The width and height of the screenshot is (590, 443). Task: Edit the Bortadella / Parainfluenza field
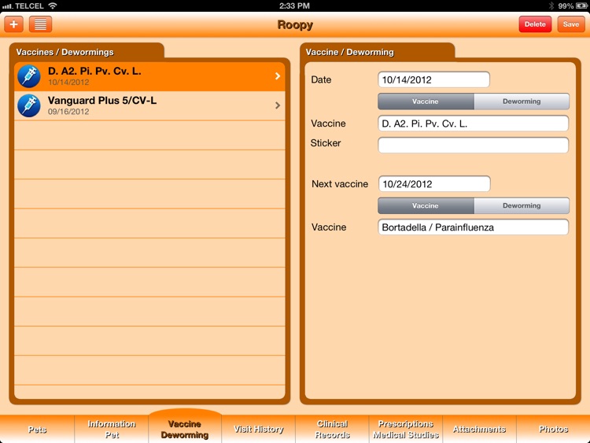[x=473, y=227]
